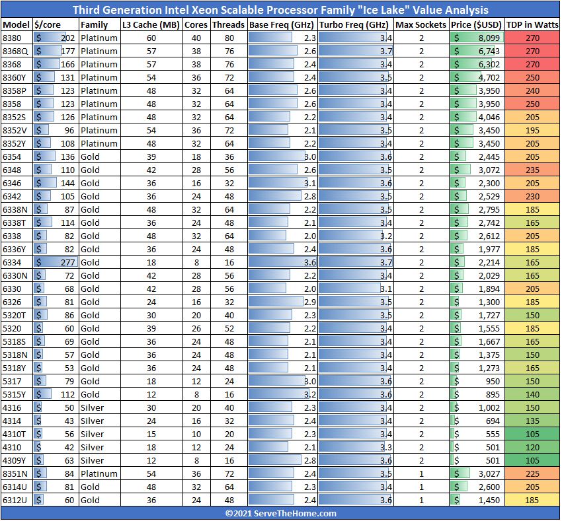The height and width of the screenshot is (521, 562).
Task: Click the 120 TDP cell for 4310
Action: [532, 448]
